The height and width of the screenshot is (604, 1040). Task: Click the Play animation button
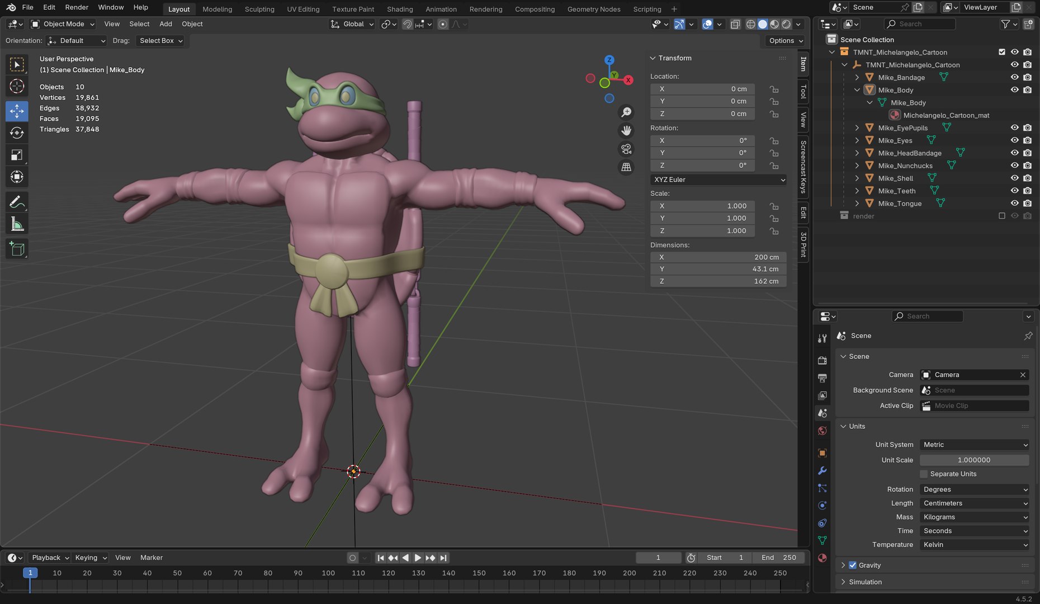[x=417, y=558]
